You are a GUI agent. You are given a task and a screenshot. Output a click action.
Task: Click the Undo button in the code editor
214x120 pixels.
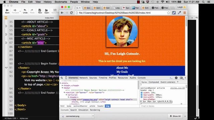coord(25,11)
